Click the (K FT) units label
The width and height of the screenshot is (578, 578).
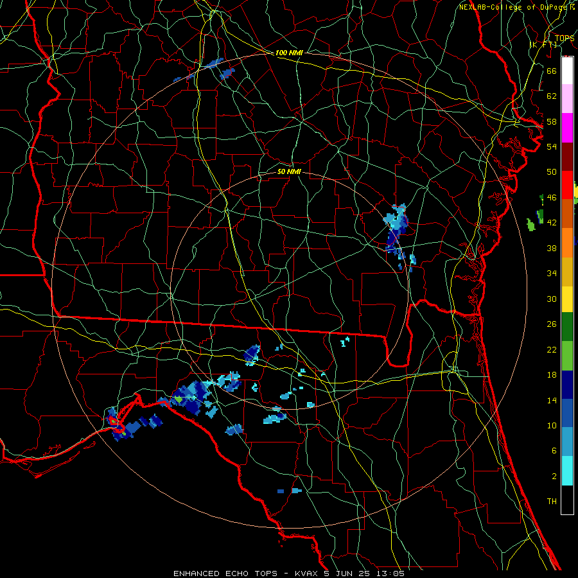click(543, 44)
